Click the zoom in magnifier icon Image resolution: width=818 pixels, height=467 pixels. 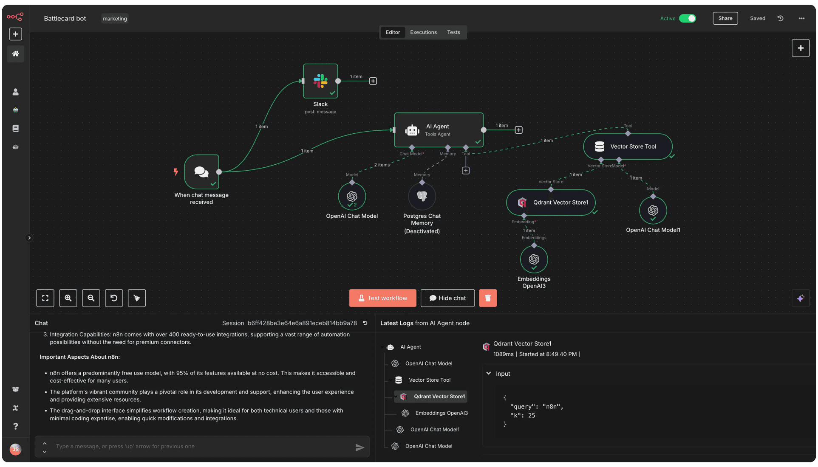click(x=68, y=298)
